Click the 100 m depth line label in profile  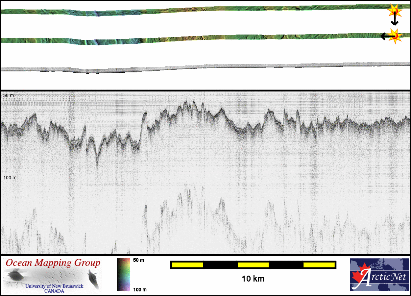coord(10,178)
